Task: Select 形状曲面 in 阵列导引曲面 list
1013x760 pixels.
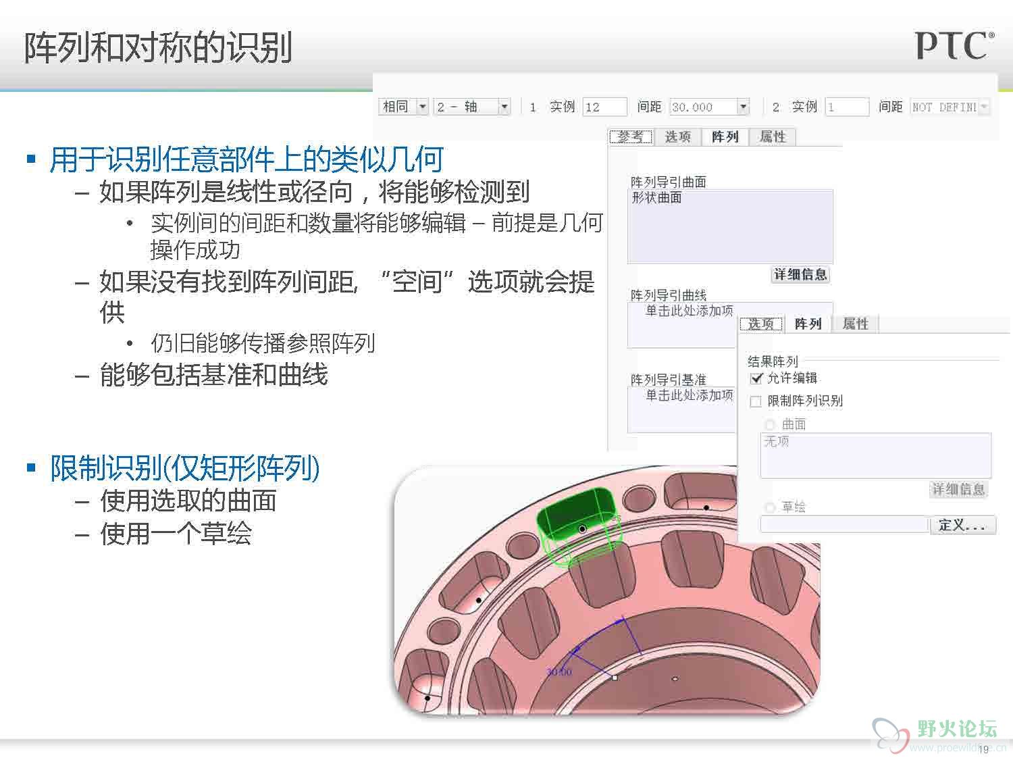Action: 656,197
